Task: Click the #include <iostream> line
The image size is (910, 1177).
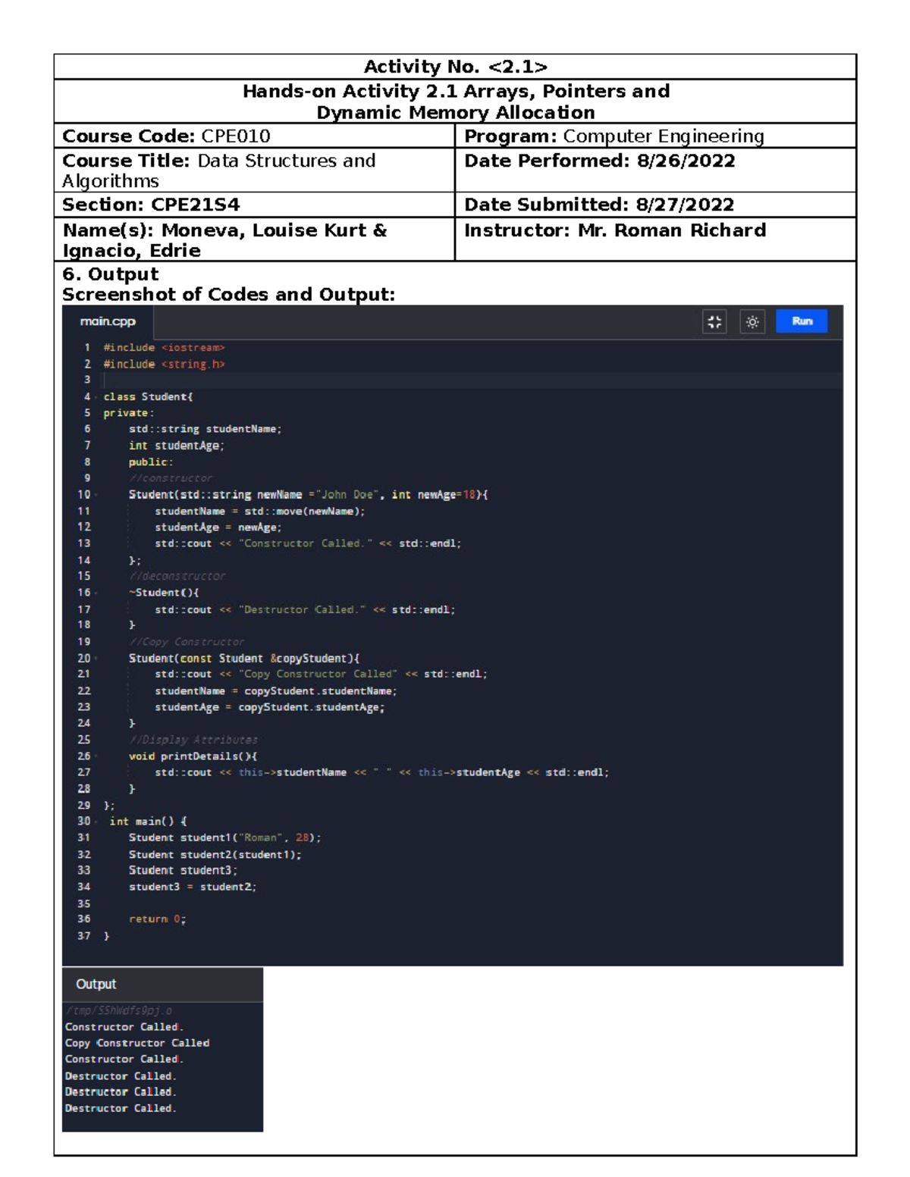Action: [x=164, y=348]
